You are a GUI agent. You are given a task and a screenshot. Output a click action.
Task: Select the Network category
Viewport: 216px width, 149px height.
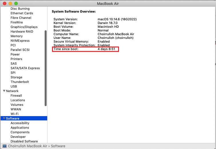[x=12, y=91]
